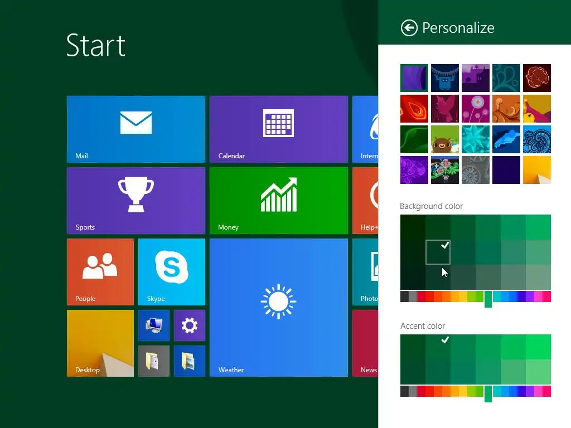Choose the teal star background thumbnail
The width and height of the screenshot is (571, 428).
coord(475,139)
